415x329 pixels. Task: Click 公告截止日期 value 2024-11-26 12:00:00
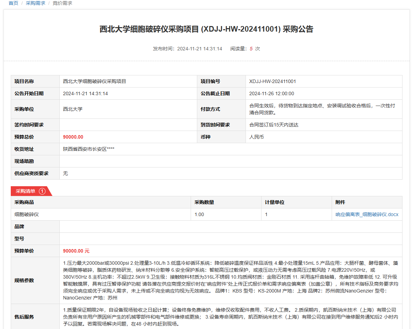point(272,93)
